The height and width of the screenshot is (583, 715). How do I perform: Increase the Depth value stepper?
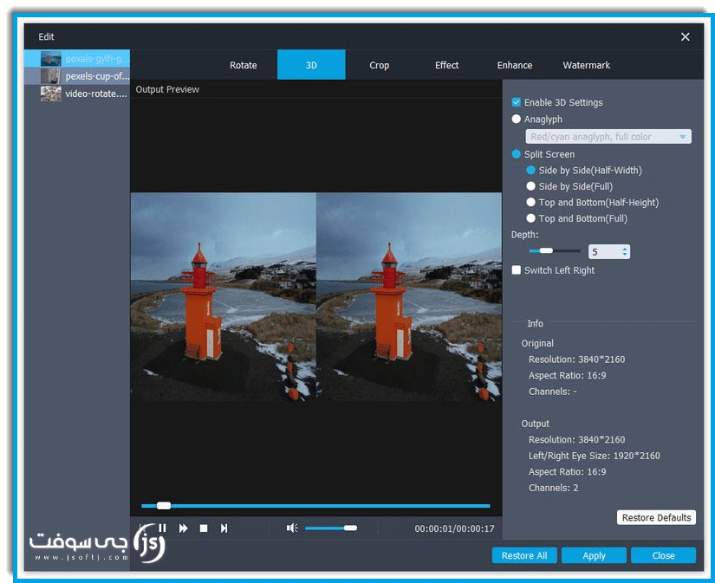pyautogui.click(x=625, y=249)
